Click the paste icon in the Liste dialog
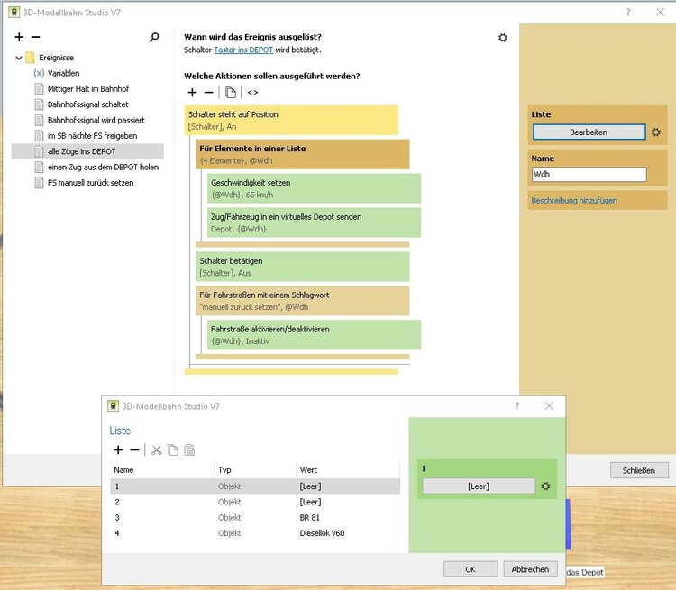The image size is (676, 590). click(189, 449)
